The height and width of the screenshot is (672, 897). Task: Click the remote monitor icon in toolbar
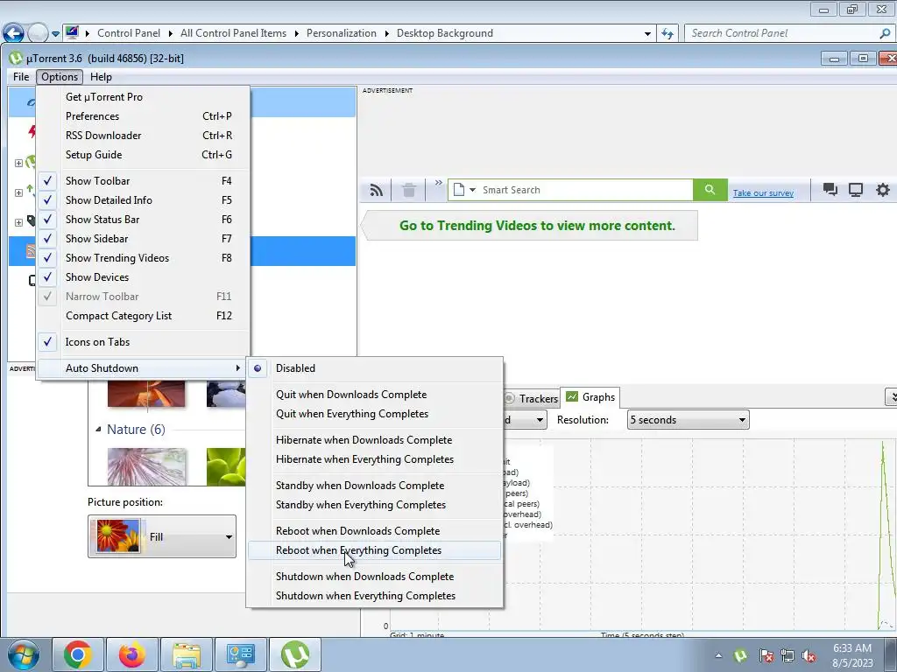click(x=856, y=190)
